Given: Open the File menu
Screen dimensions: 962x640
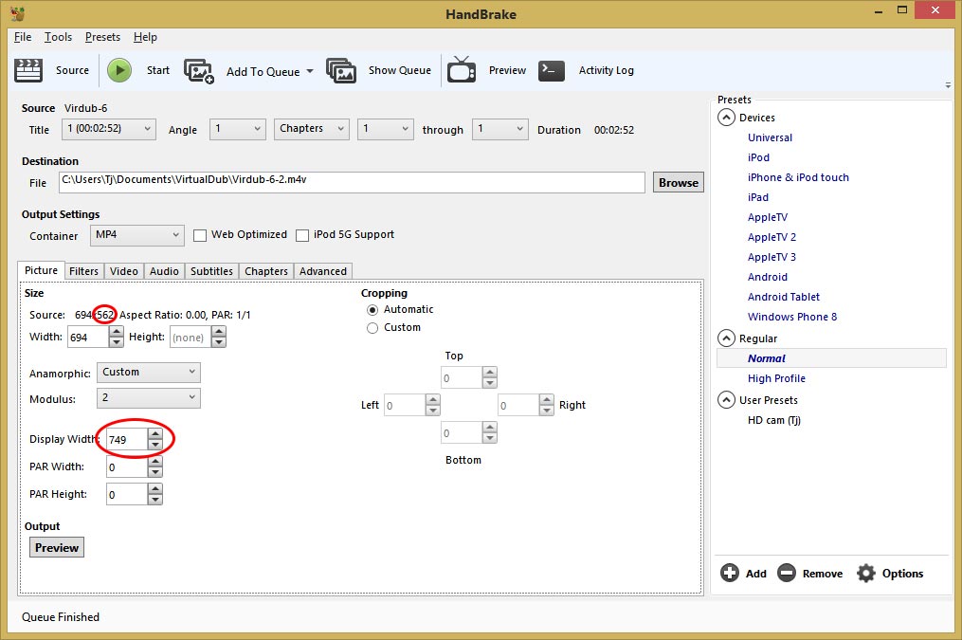Looking at the screenshot, I should pos(23,37).
